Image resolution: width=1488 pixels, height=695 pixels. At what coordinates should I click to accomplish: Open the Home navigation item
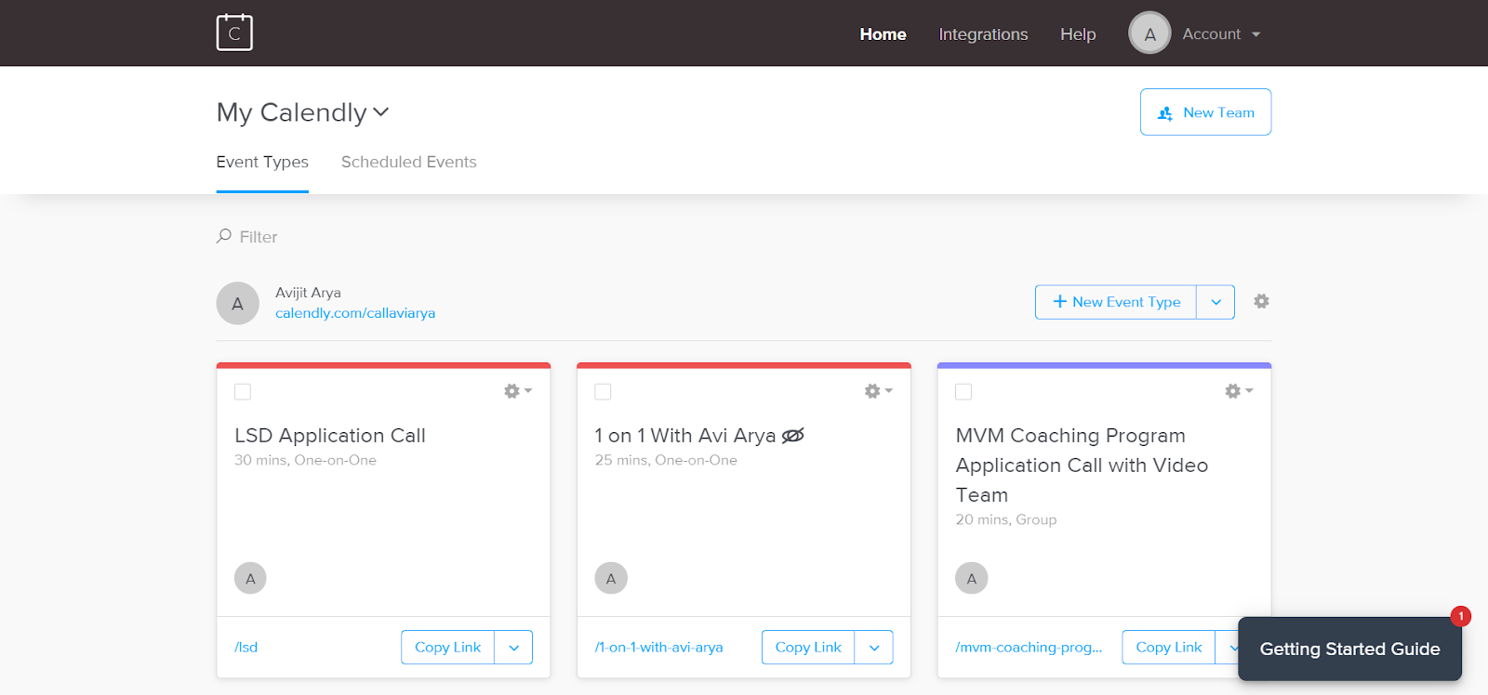pos(883,34)
